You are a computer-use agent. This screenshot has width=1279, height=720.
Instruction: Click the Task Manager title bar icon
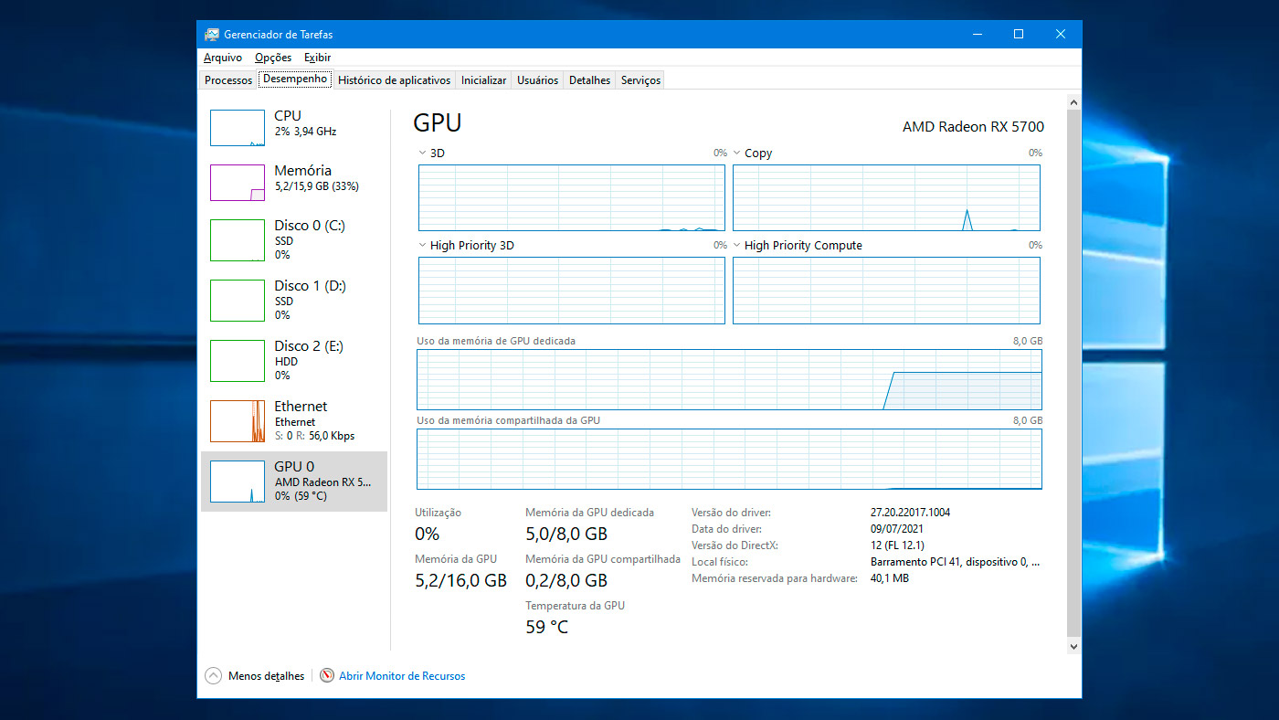tap(212, 35)
